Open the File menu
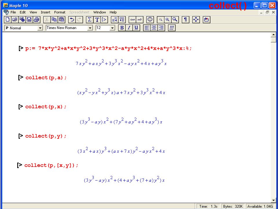 (13, 12)
